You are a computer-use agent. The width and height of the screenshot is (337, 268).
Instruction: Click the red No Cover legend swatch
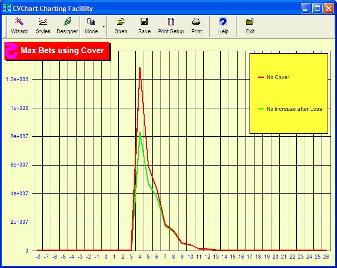coord(261,78)
